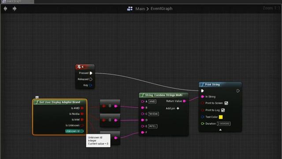Click the top conversion node's red input pin
282x159 pixels.
pyautogui.click(x=104, y=106)
